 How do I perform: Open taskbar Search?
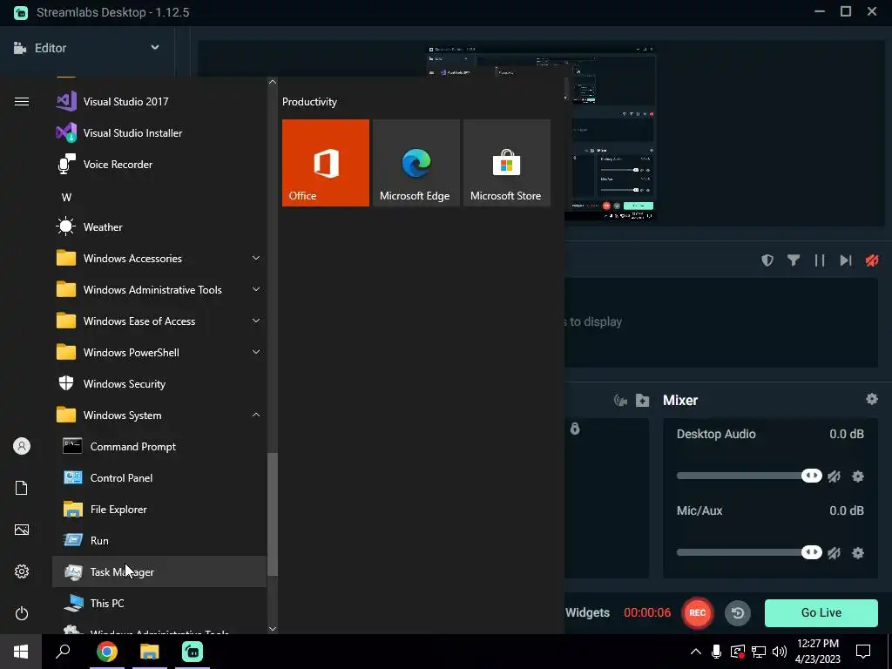point(63,652)
